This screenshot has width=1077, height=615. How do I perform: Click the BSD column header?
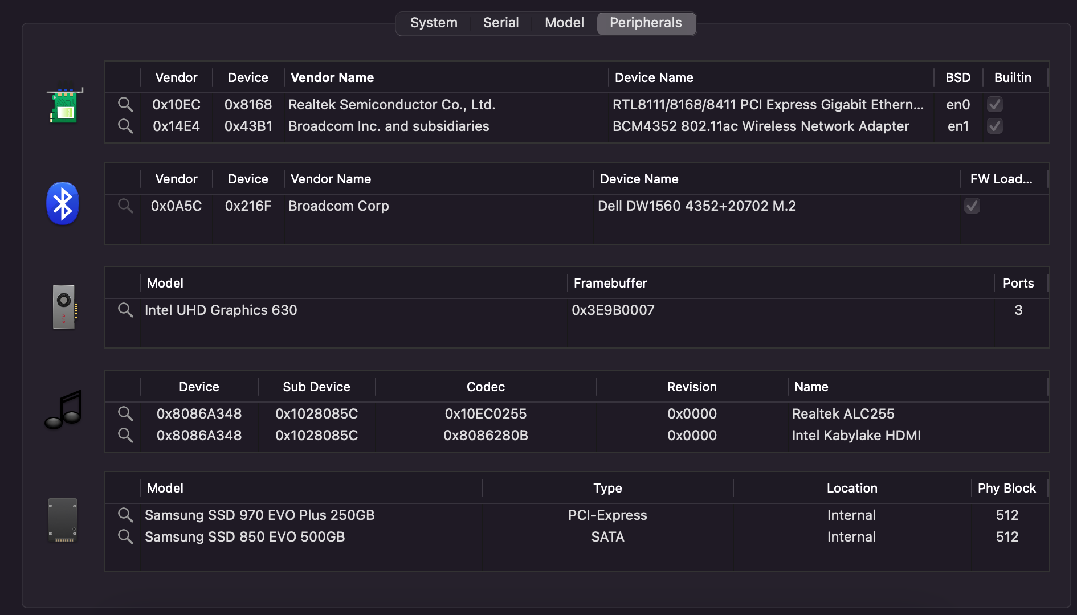(958, 77)
